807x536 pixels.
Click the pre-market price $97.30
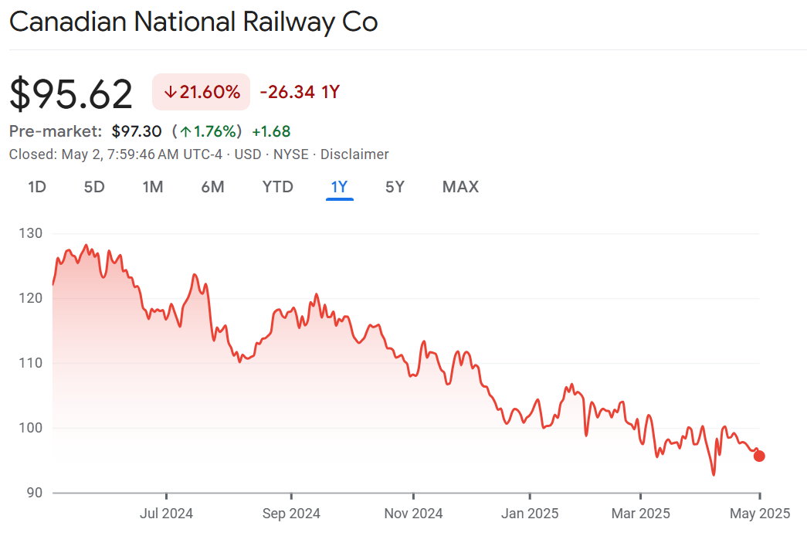137,131
